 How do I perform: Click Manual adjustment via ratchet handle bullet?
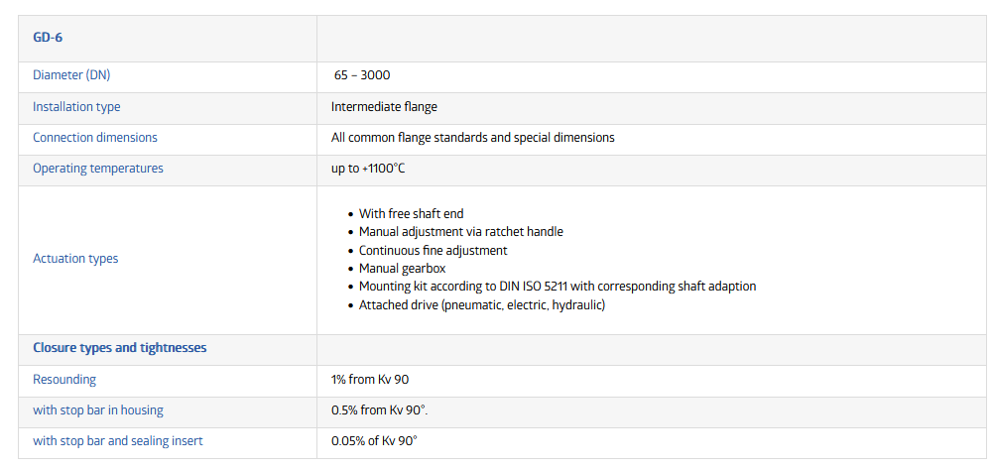click(x=460, y=231)
